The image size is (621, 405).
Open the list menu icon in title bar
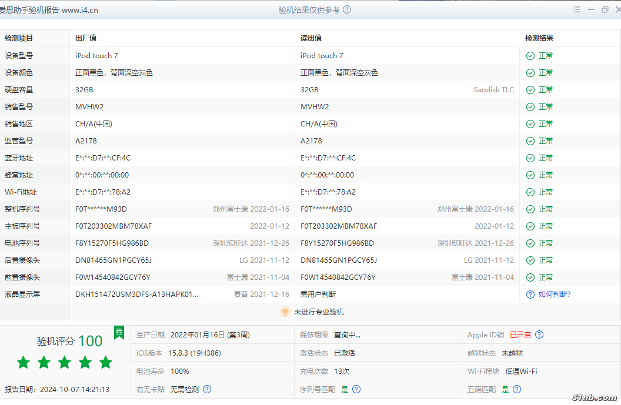click(x=577, y=10)
